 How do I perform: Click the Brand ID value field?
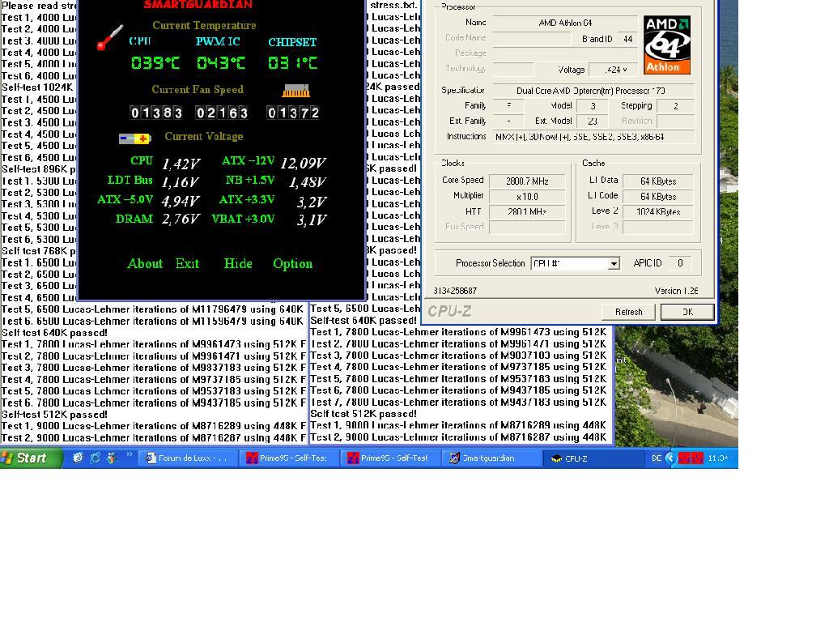pos(627,39)
